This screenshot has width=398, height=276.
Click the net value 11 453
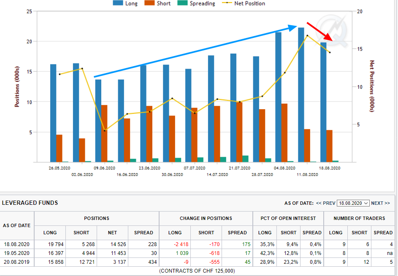pyautogui.click(x=118, y=253)
